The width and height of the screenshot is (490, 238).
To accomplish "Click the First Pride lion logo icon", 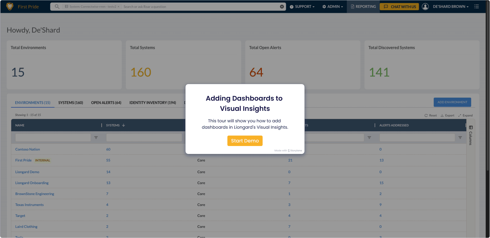I will pos(10,7).
